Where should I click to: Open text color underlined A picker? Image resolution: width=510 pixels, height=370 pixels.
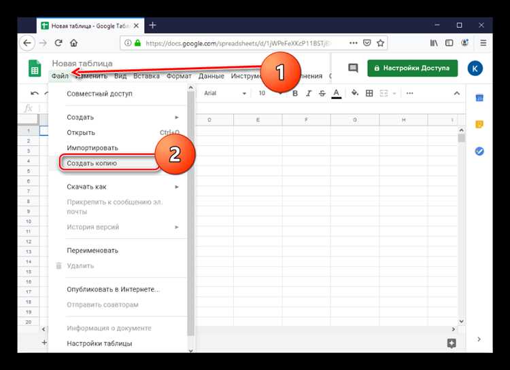coord(337,94)
